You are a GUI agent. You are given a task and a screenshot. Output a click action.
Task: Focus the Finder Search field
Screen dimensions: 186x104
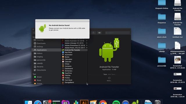117,33
